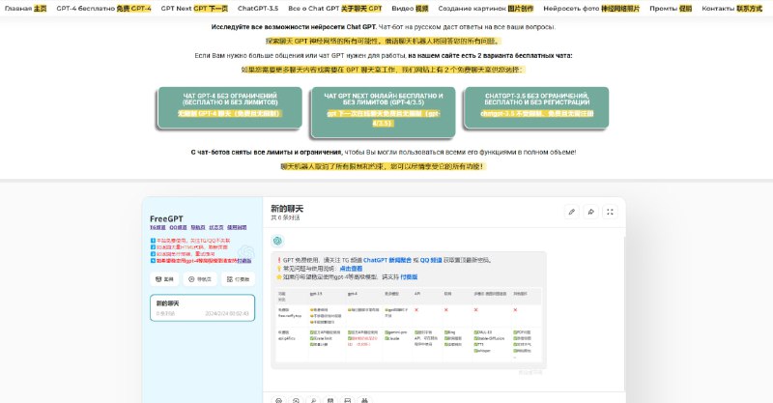Open the 状态页 link under FreeGPT

tap(215, 227)
